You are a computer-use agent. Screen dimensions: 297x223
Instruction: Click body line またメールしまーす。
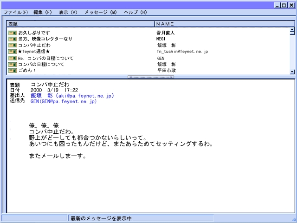point(58,156)
